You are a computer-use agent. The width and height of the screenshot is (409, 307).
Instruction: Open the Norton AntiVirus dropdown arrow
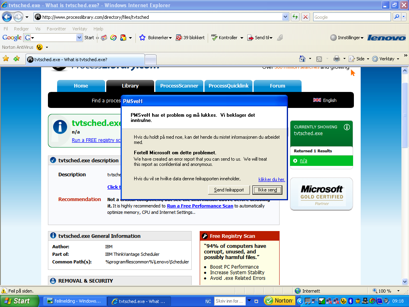(x=47, y=48)
